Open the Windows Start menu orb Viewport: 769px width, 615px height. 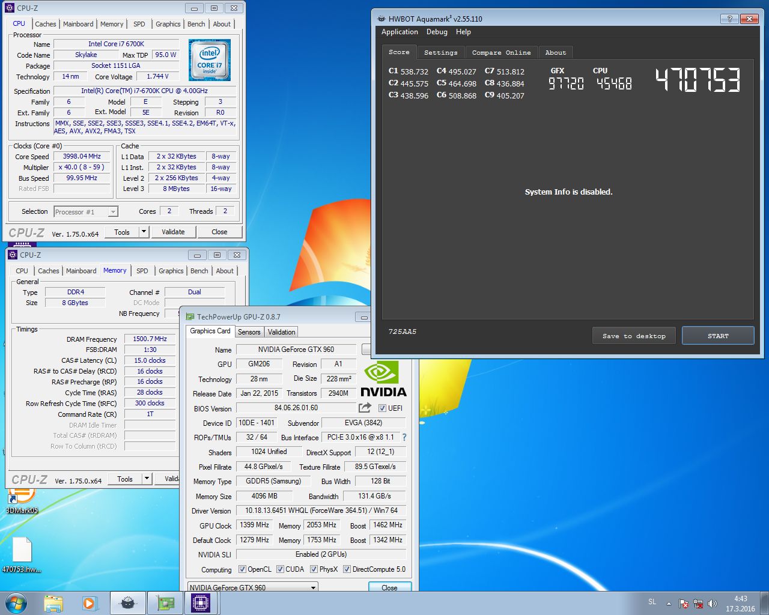(x=16, y=603)
